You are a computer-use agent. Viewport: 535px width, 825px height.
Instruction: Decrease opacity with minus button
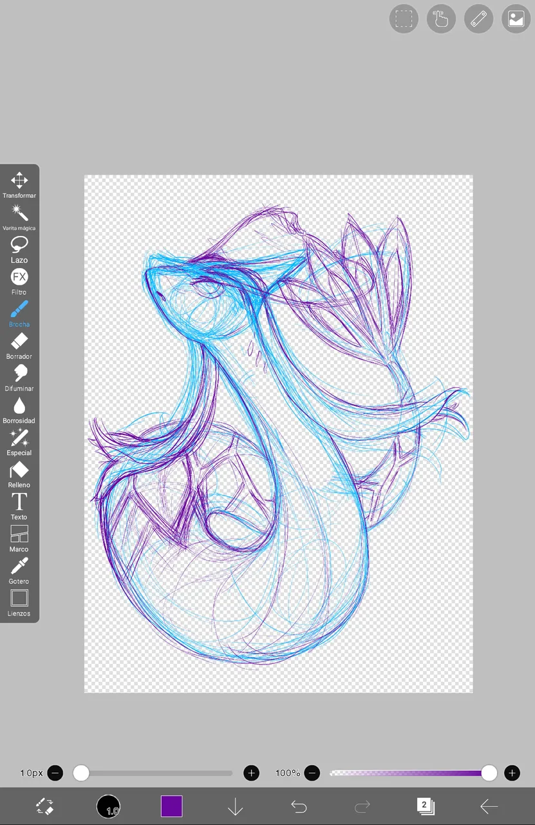tap(312, 773)
